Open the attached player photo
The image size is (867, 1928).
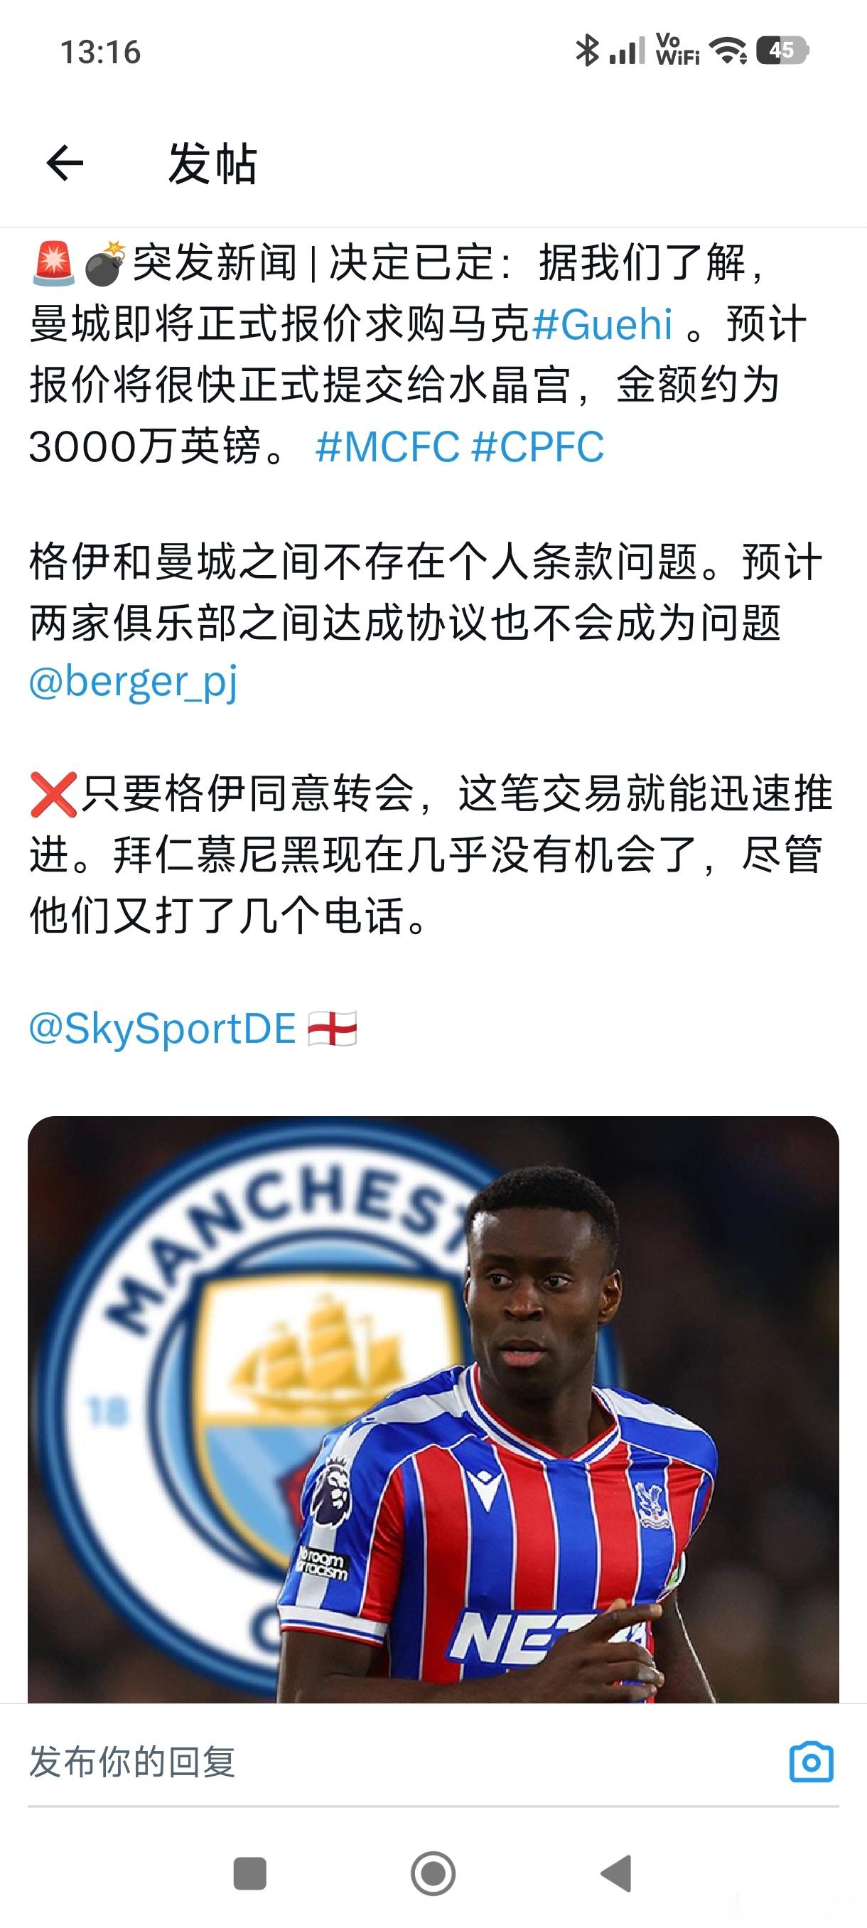tap(433, 1409)
